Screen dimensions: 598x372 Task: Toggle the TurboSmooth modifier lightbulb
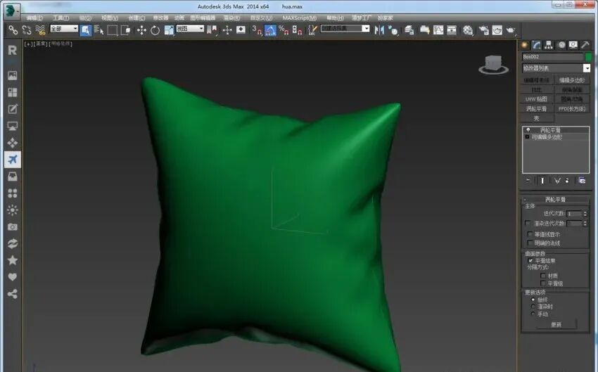coord(528,130)
